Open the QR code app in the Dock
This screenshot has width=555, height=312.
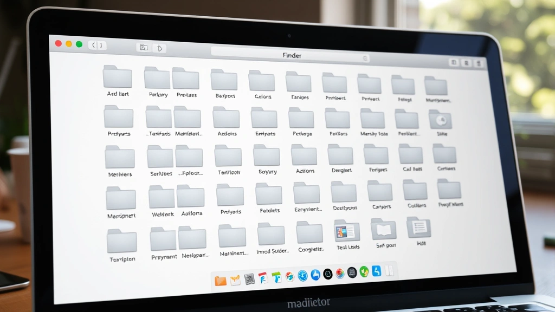point(249,277)
